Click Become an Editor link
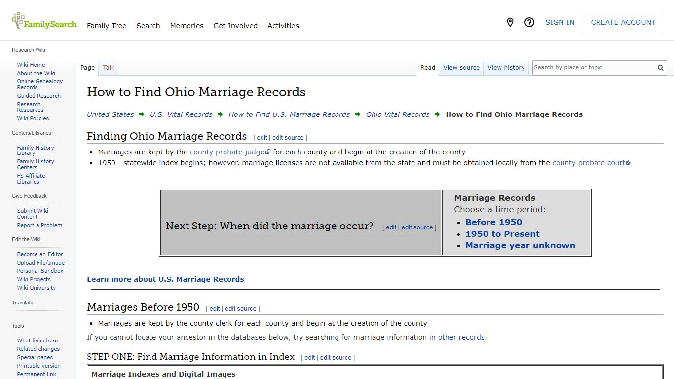This screenshot has height=379, width=674. click(40, 254)
